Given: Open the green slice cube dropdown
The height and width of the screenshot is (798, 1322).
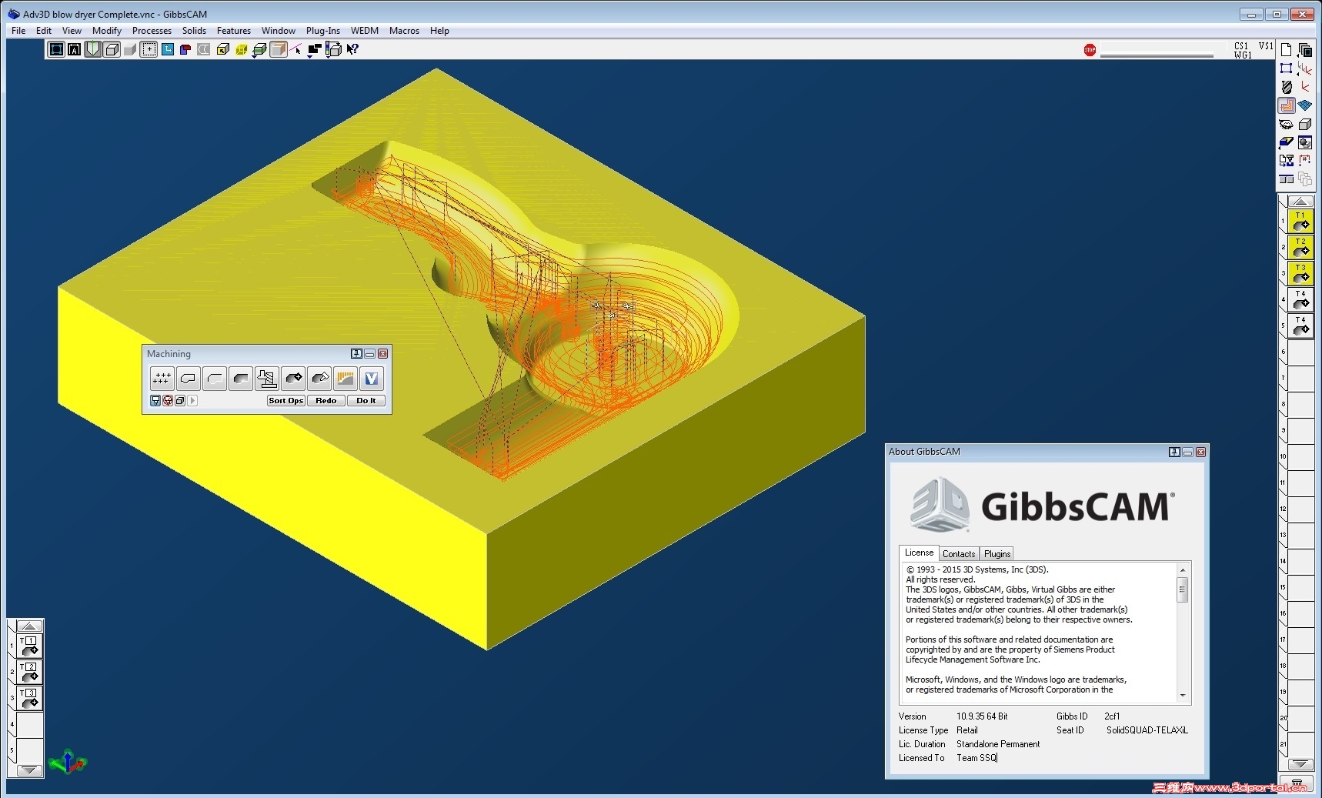Looking at the screenshot, I should click(x=259, y=50).
